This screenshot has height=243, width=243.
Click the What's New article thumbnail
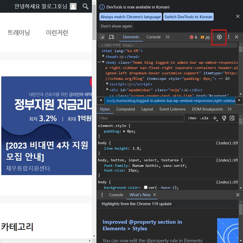click(x=228, y=231)
